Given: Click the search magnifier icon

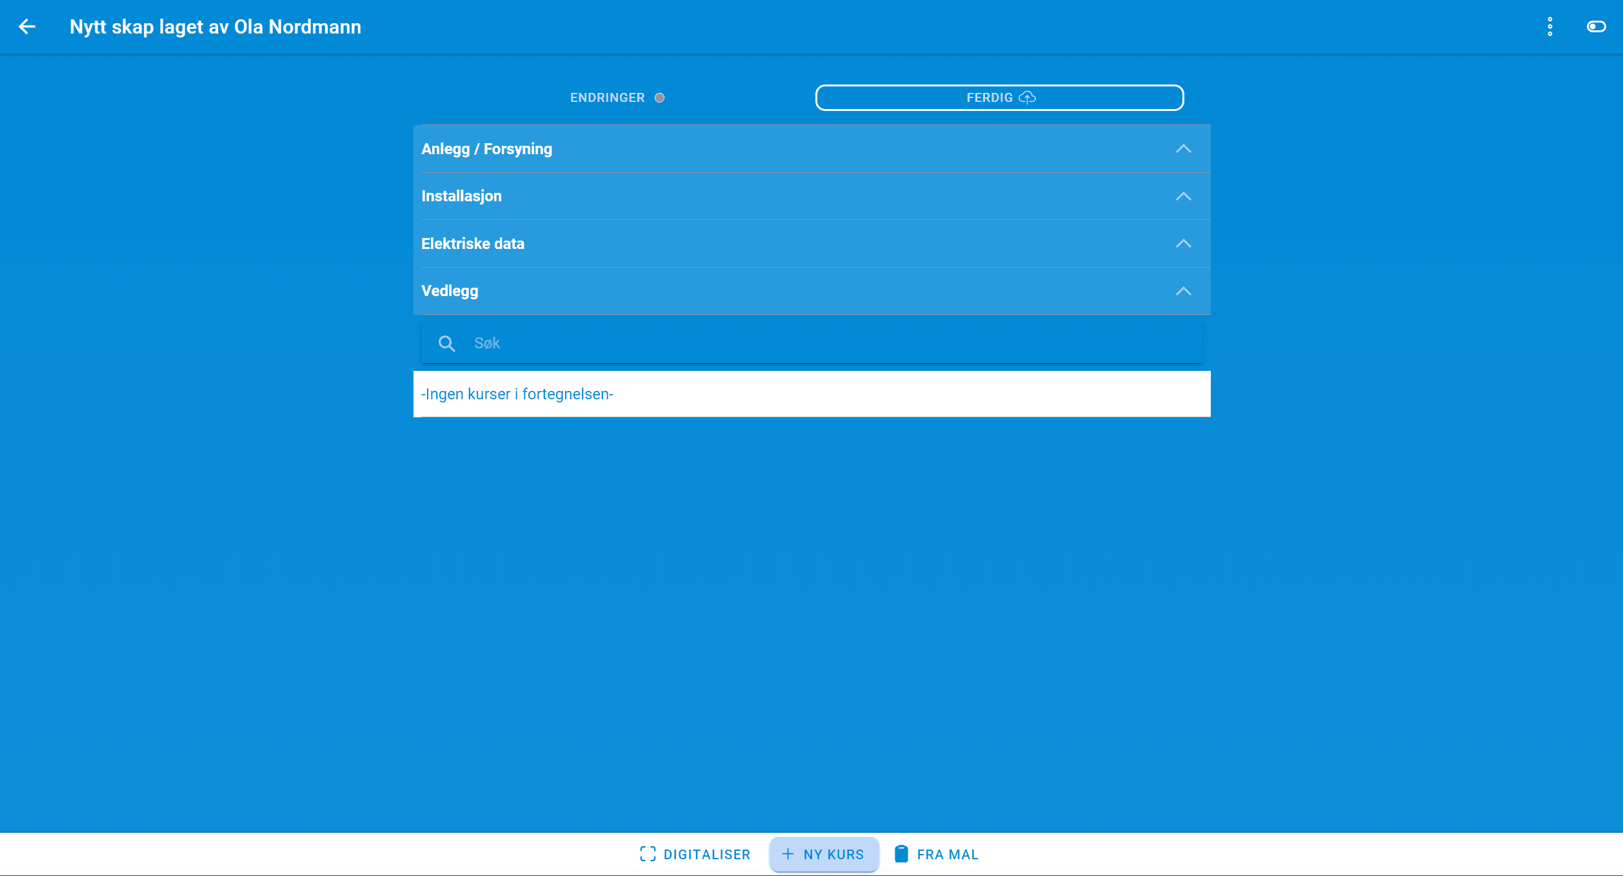Looking at the screenshot, I should pos(446,343).
